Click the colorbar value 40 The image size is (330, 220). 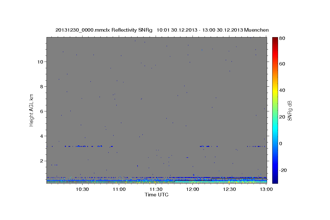[x=282, y=90]
